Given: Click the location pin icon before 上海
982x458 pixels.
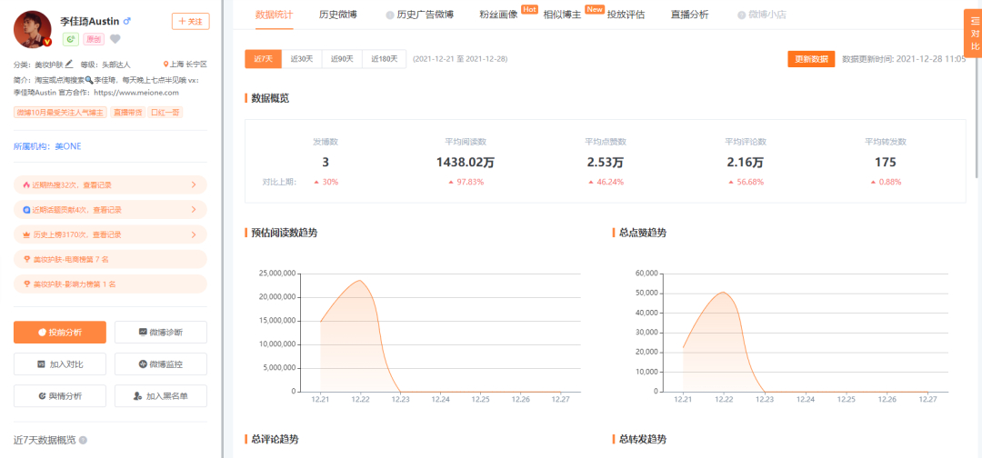Looking at the screenshot, I should point(166,64).
